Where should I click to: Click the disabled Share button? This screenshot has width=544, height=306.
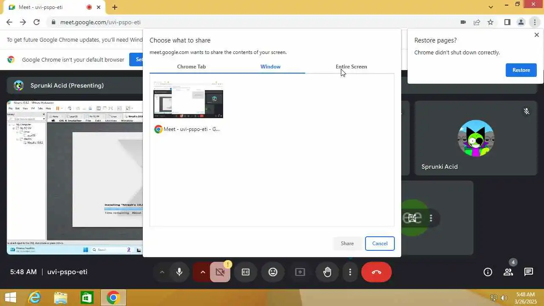pos(347,244)
